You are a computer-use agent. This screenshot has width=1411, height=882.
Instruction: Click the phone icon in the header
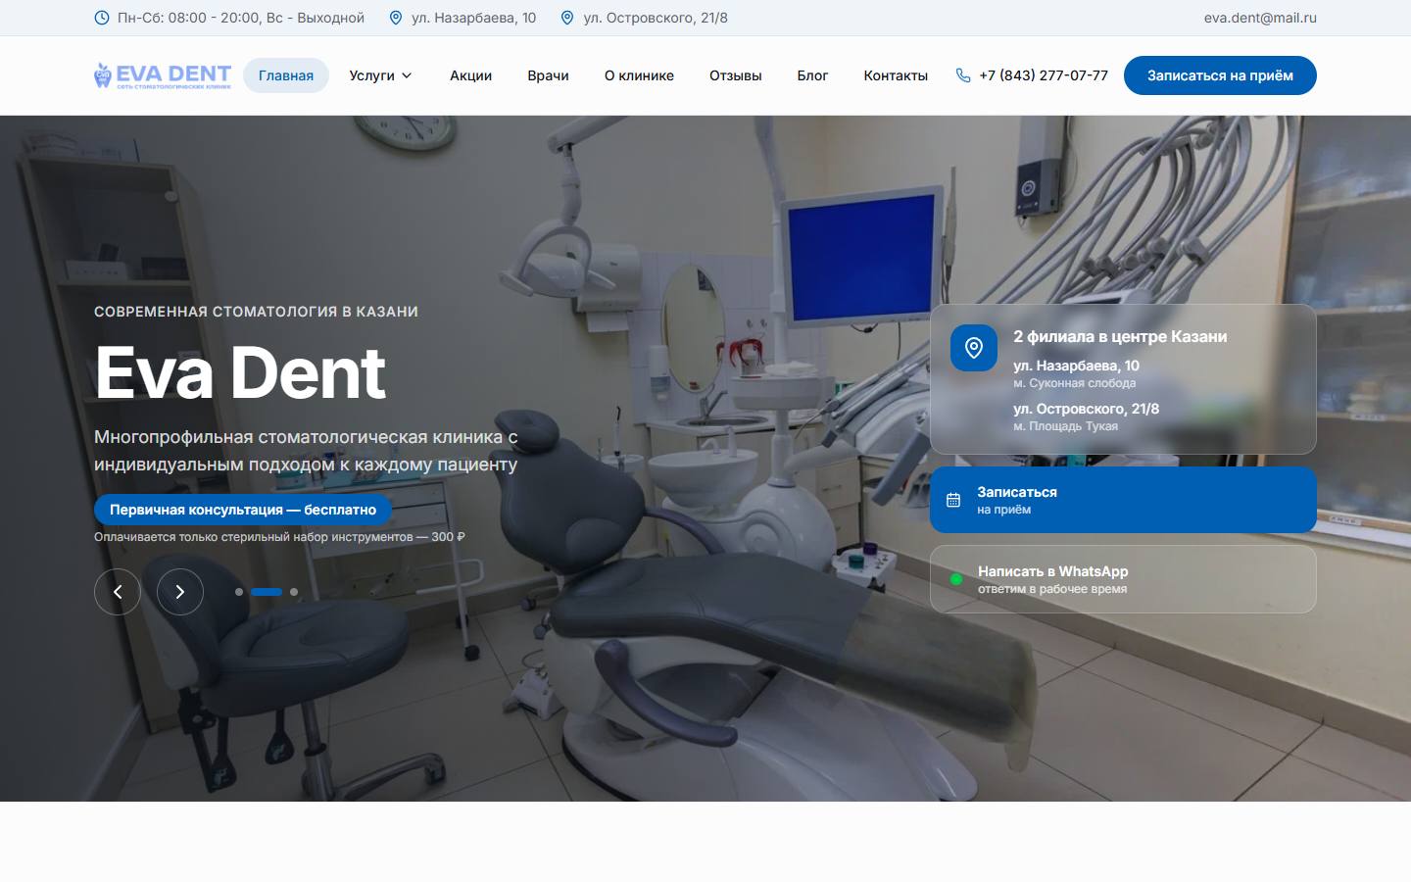963,75
